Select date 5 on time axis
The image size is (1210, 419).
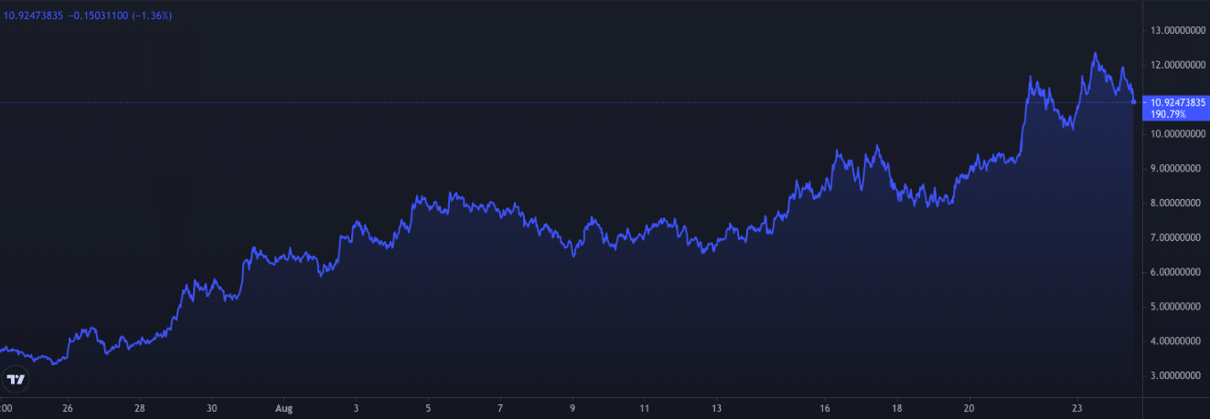[x=427, y=408]
